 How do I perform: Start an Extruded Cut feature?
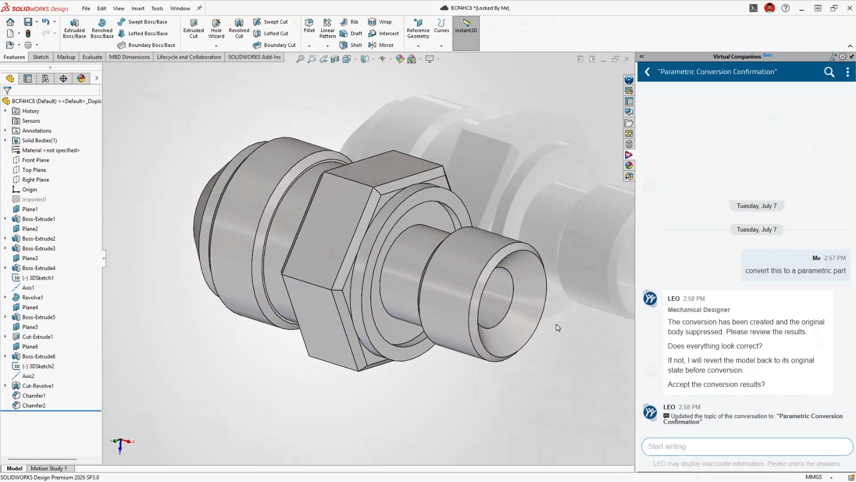pyautogui.click(x=194, y=29)
